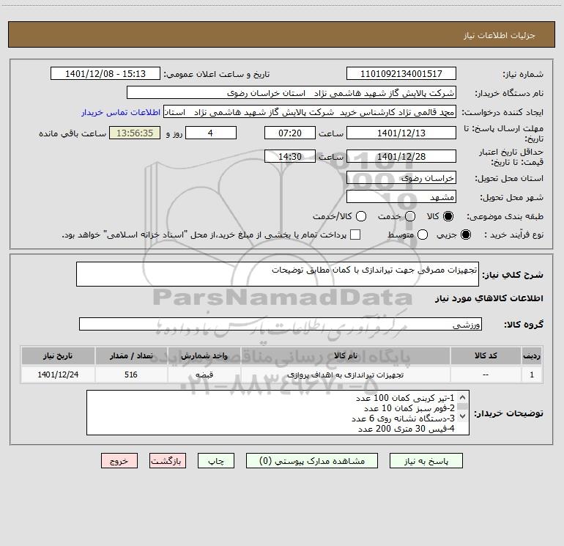
Task: Click the item name cell تجهیزات تیراندازی به اهداف پروازی
Action: pos(346,375)
